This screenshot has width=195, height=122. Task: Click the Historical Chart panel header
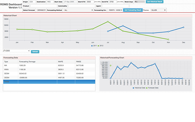tap(97, 16)
